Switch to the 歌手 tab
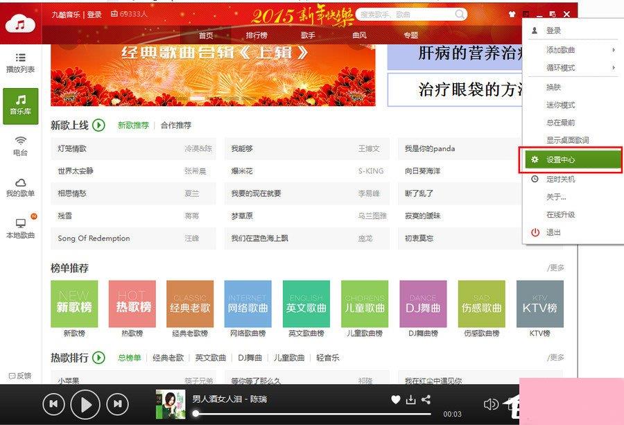The height and width of the screenshot is (425, 624). click(308, 35)
